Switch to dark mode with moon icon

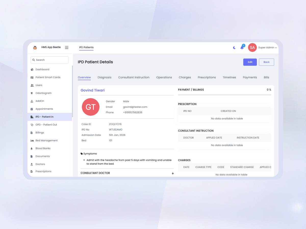coord(234,48)
